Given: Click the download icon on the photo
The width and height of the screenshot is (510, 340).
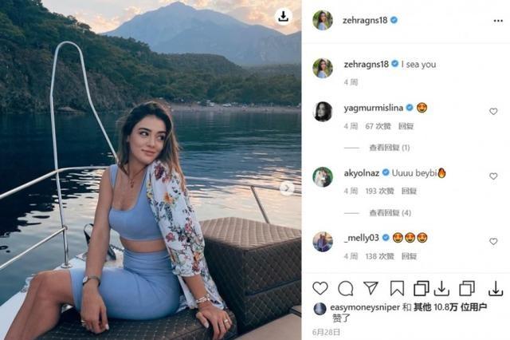Looking at the screenshot, I should click(284, 16).
